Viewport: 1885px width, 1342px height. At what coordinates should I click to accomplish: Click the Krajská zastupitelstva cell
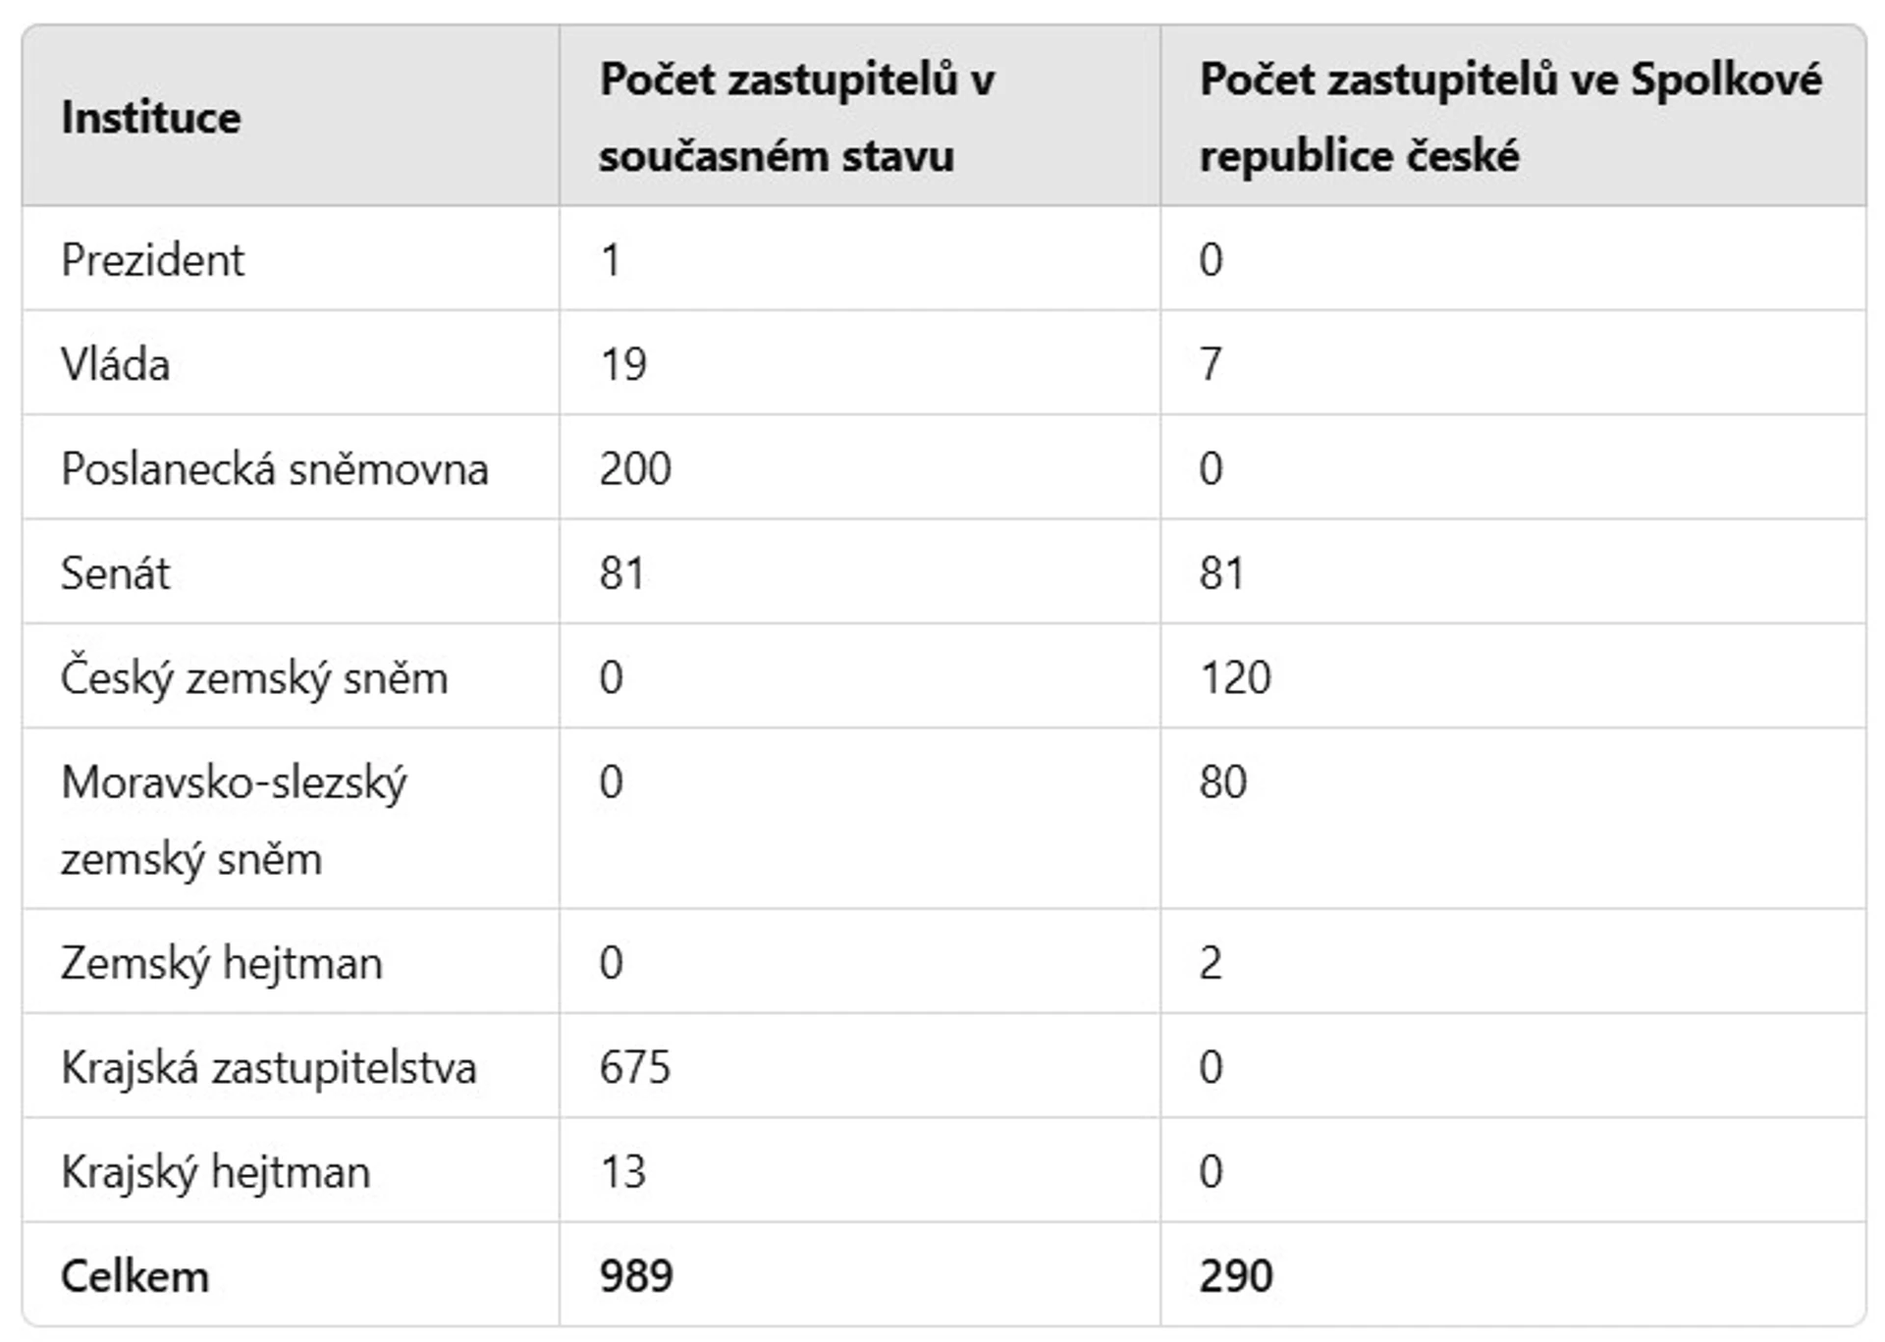pyautogui.click(x=269, y=1067)
